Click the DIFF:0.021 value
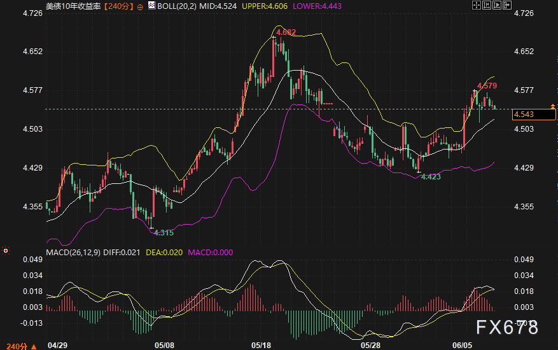 [122, 253]
